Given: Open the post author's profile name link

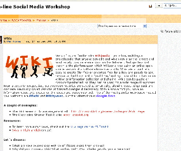Looking at the screenshot, I should 14,42.
